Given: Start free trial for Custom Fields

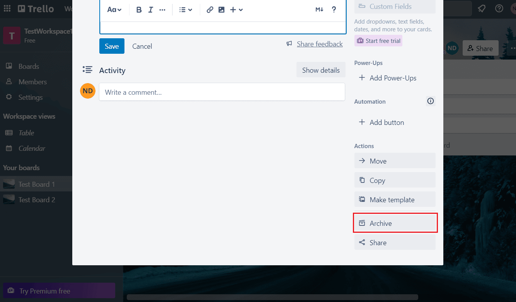Looking at the screenshot, I should coord(378,41).
